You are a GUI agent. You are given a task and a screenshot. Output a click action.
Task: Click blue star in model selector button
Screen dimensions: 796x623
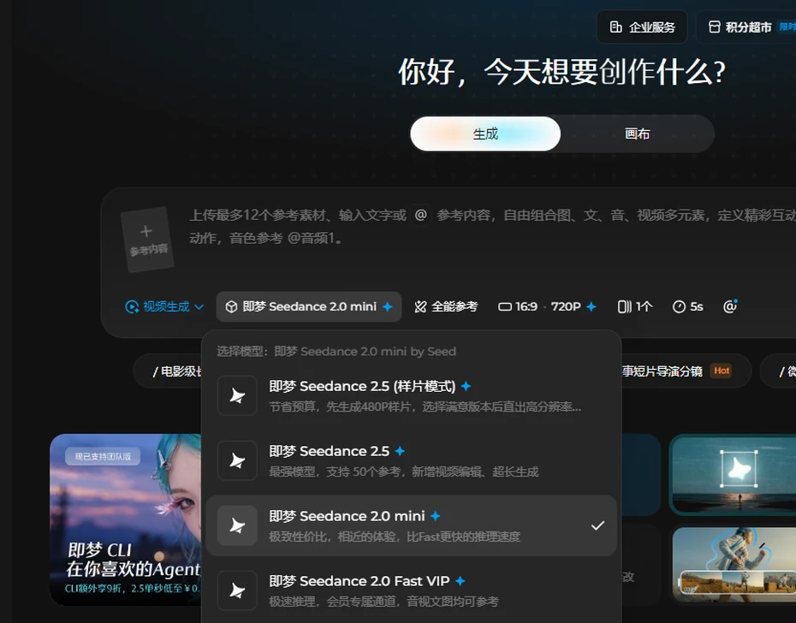388,306
